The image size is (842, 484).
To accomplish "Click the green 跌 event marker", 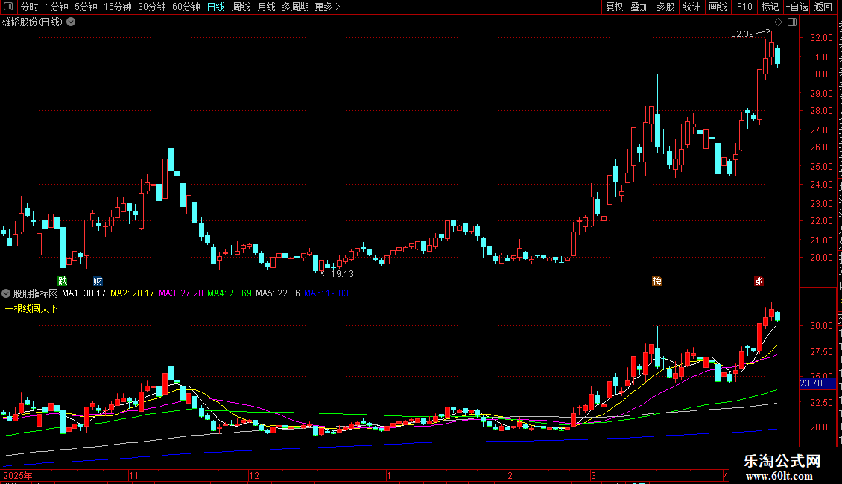I will 63,281.
